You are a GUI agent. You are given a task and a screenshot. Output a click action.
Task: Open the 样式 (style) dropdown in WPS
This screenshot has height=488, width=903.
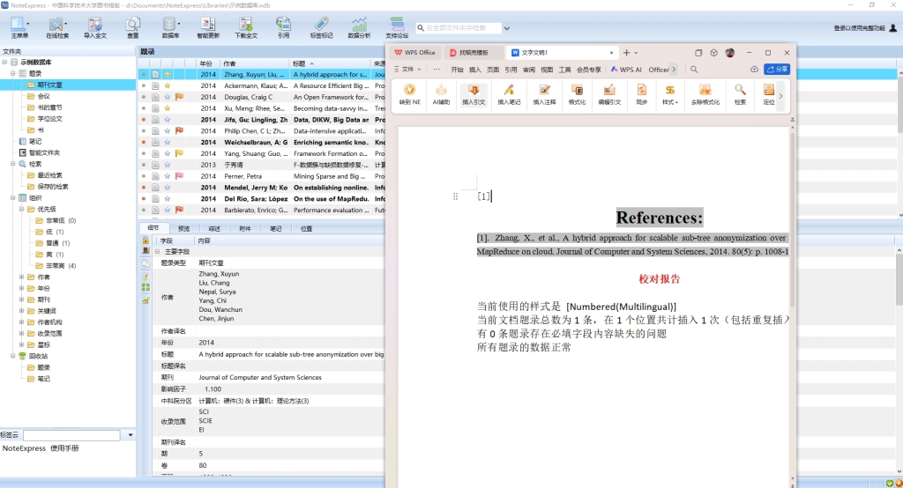coord(671,93)
